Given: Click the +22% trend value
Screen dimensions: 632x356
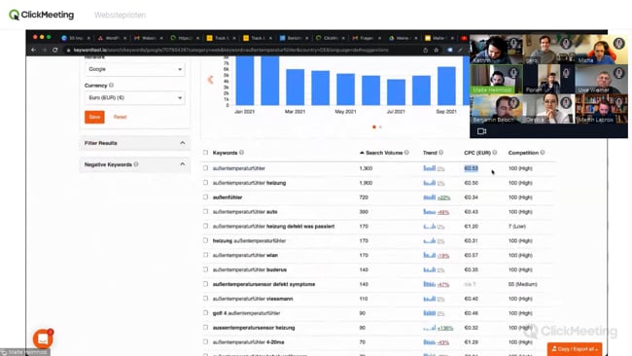Looking at the screenshot, I should pos(443,197).
